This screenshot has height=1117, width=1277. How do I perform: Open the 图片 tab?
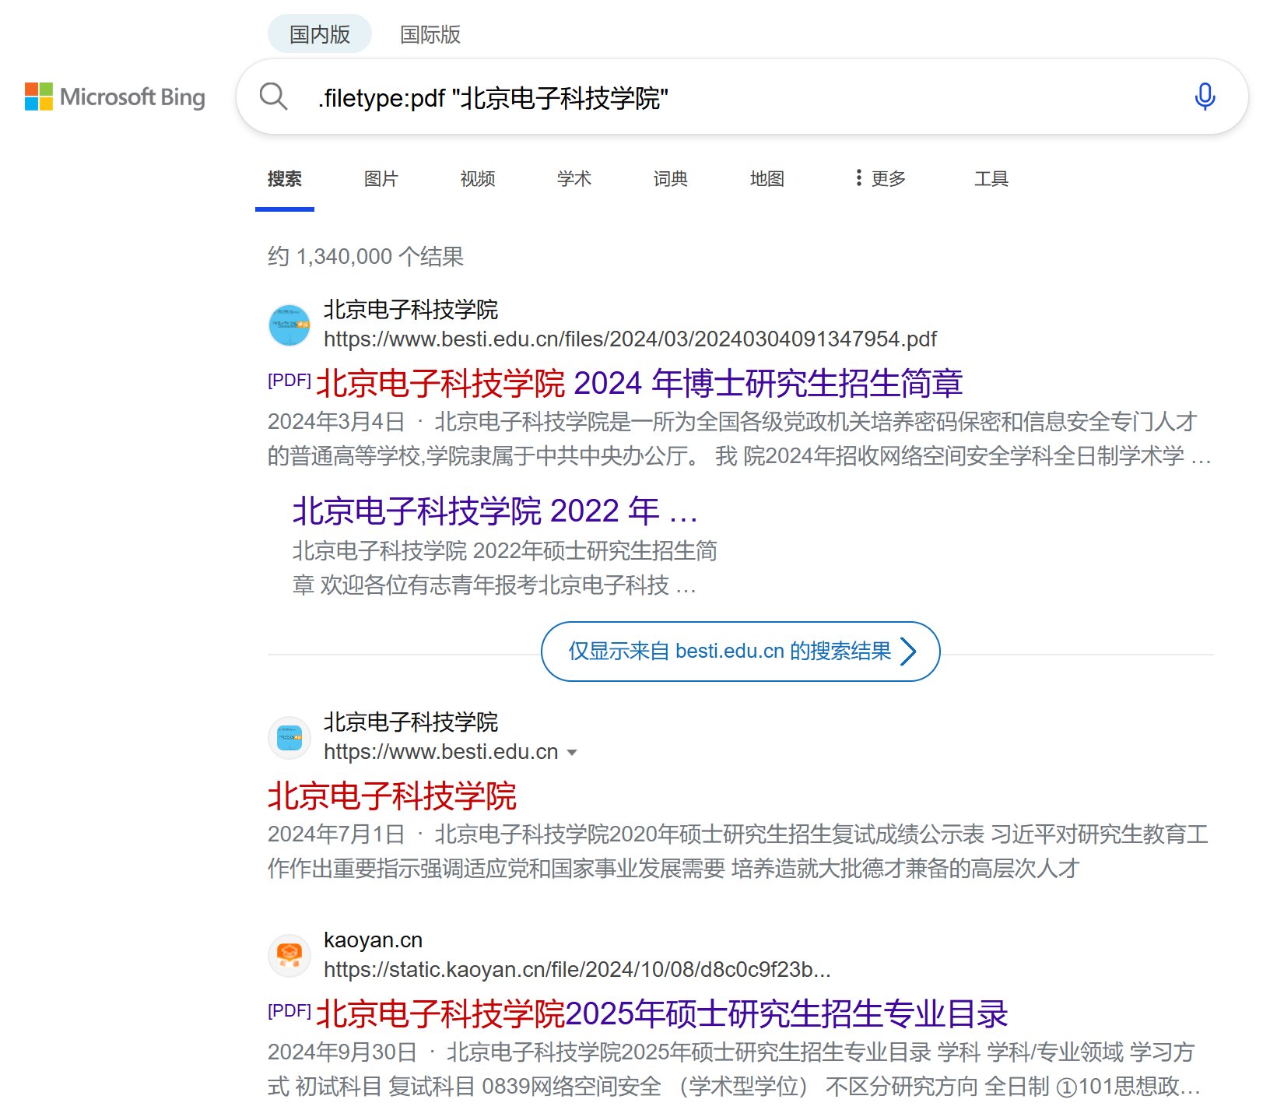[x=381, y=179]
